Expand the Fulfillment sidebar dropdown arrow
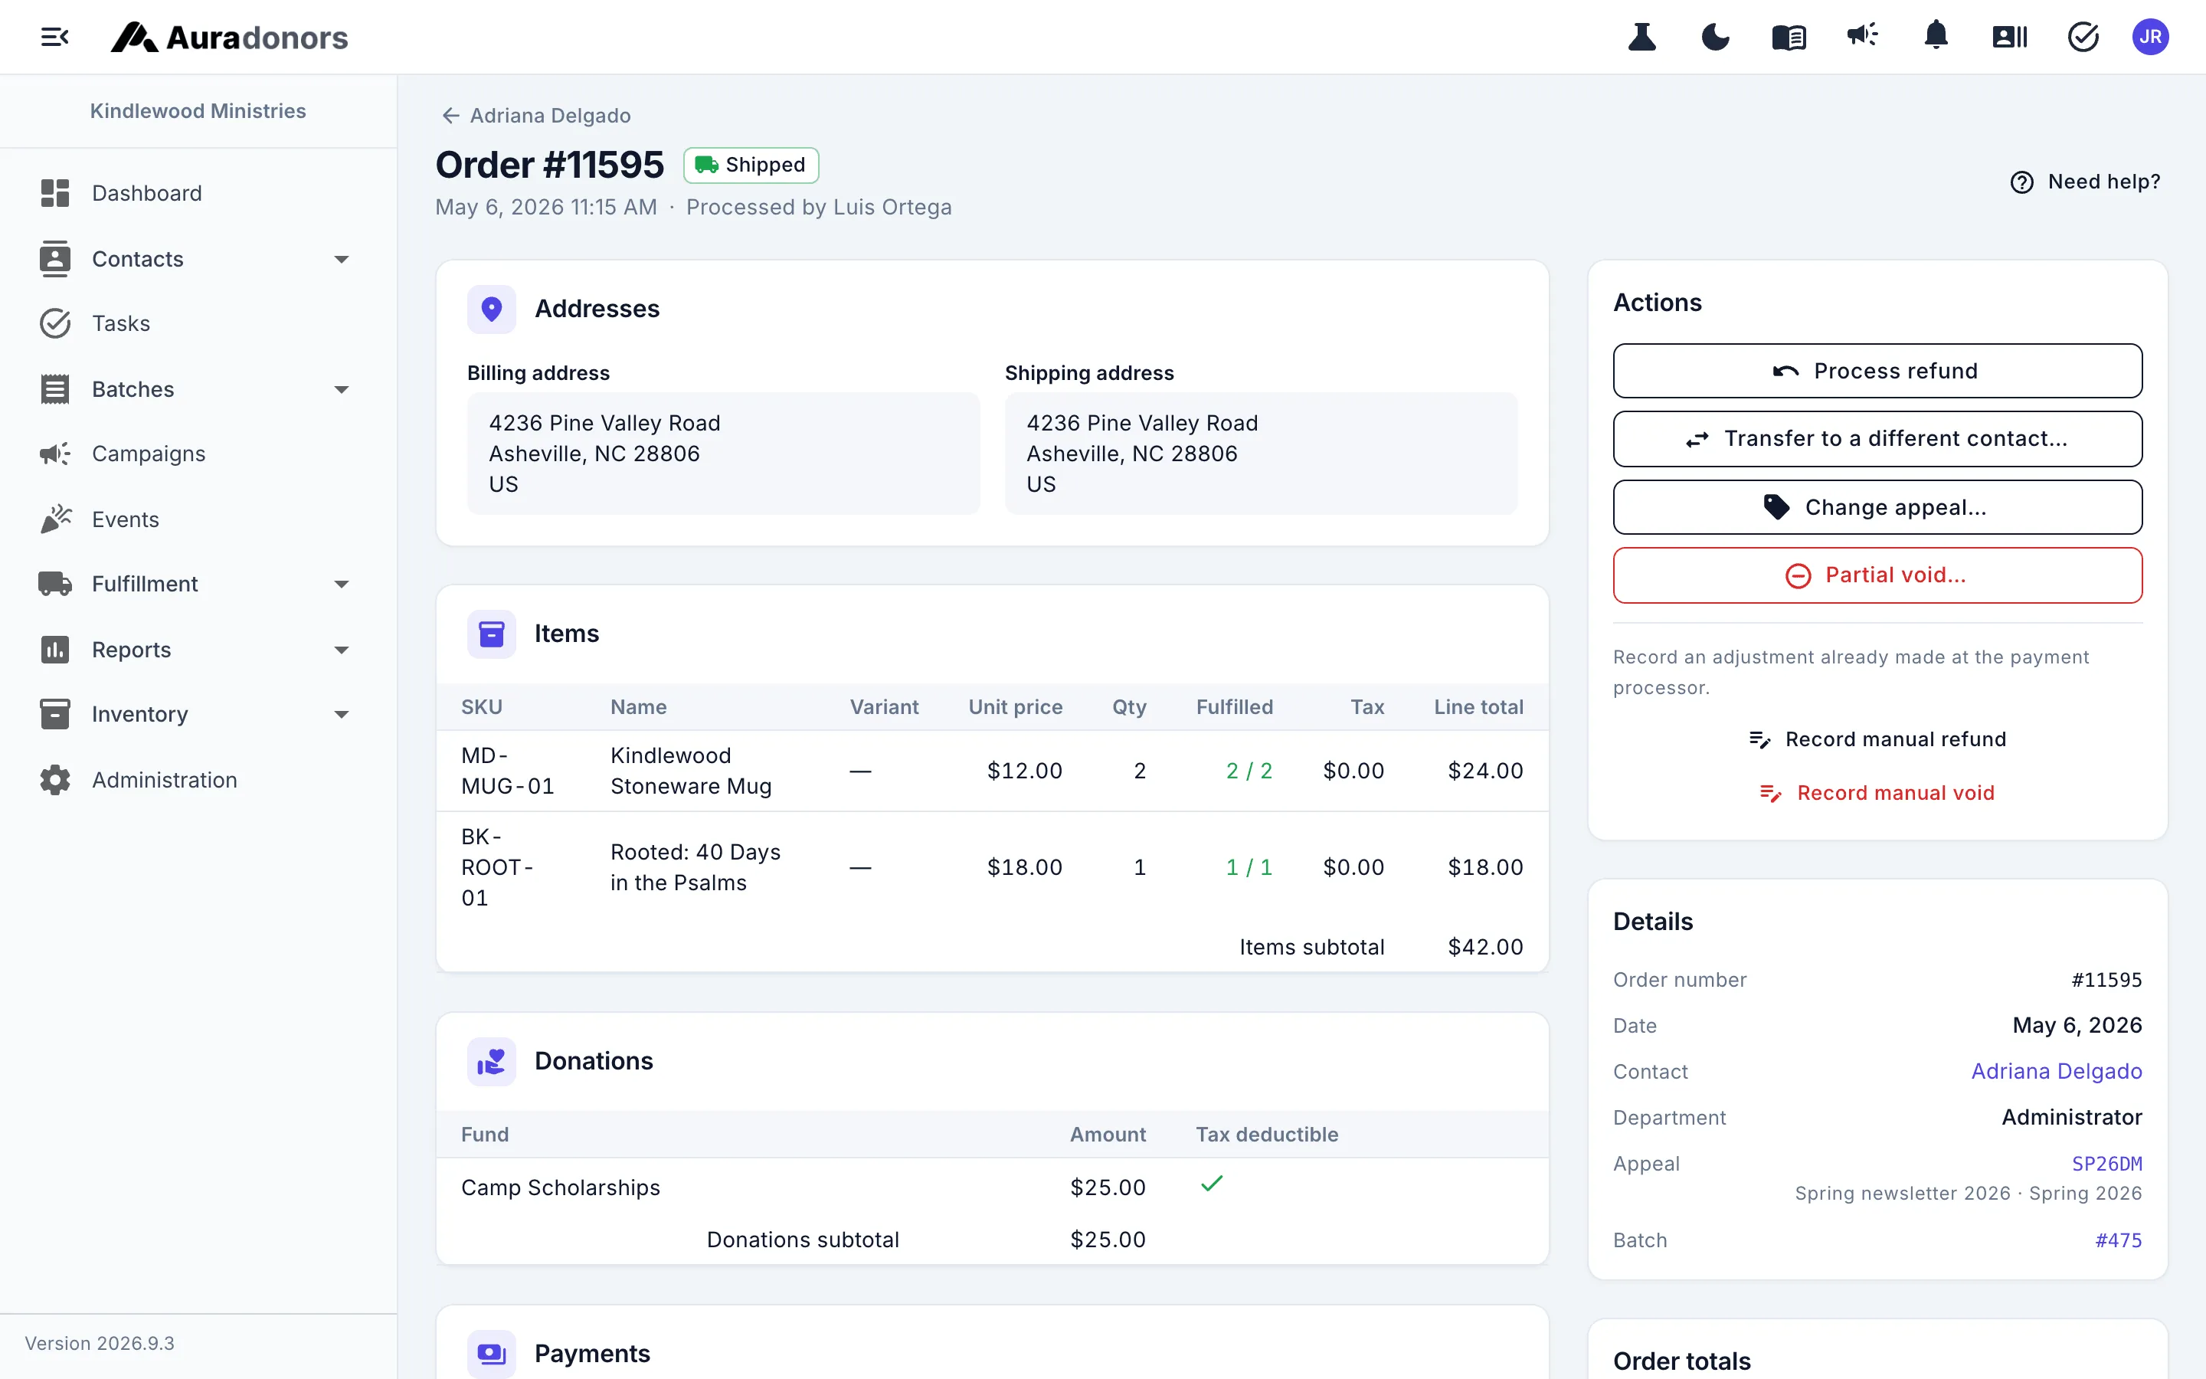Screen dimensions: 2206x1379 tap(342, 585)
